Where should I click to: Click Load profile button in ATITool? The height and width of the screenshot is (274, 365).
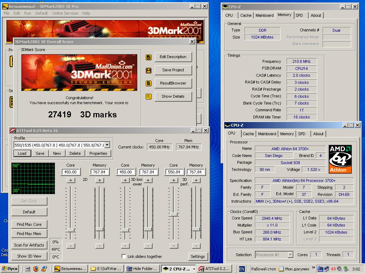click(22, 153)
